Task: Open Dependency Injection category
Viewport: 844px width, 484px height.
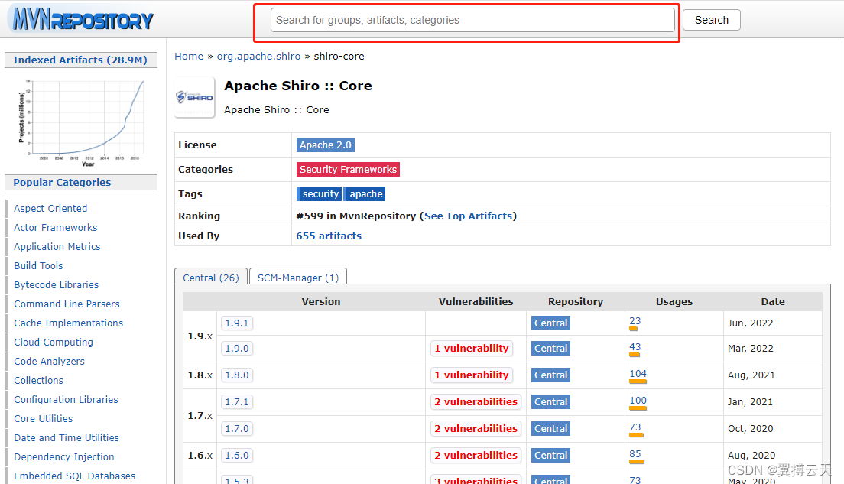Action: click(x=64, y=456)
